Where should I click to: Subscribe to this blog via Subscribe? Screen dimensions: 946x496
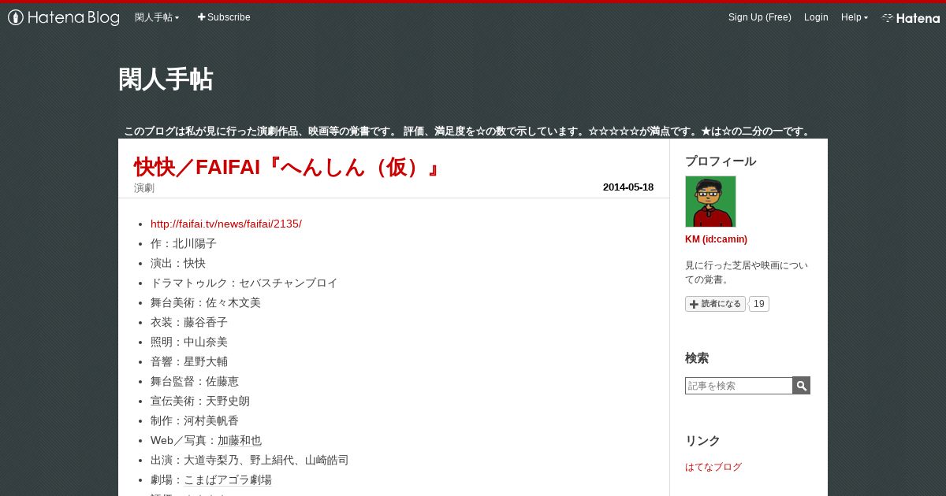tap(224, 17)
